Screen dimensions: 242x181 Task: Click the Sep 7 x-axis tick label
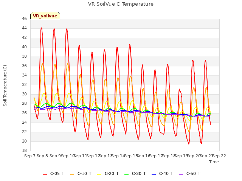click(30, 156)
